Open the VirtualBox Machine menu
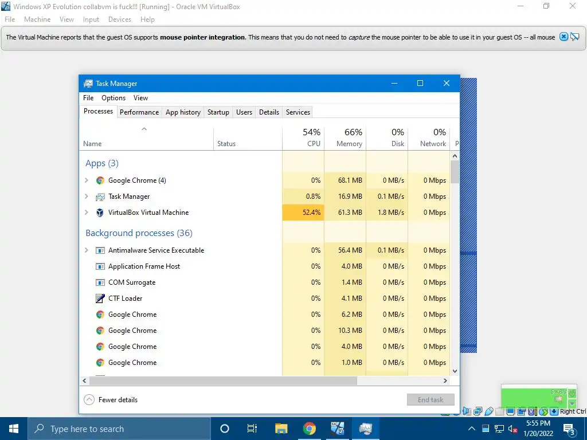The image size is (587, 440). pyautogui.click(x=37, y=19)
